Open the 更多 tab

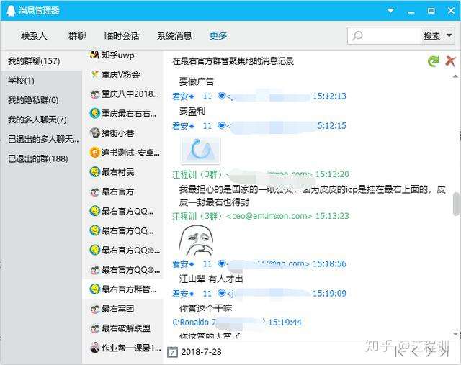tap(218, 36)
